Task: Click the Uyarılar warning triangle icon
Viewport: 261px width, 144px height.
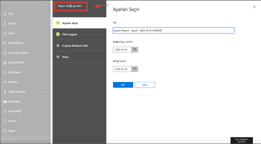Action: pos(5,24)
